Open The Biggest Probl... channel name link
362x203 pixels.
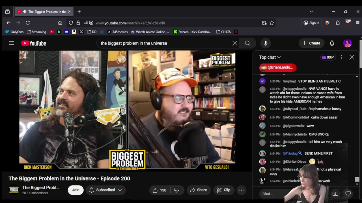pyautogui.click(x=41, y=187)
